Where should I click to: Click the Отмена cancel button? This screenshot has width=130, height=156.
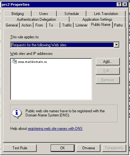89,148
